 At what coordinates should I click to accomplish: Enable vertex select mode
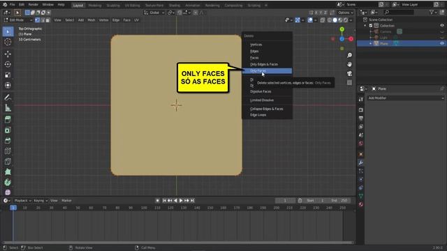click(37, 20)
